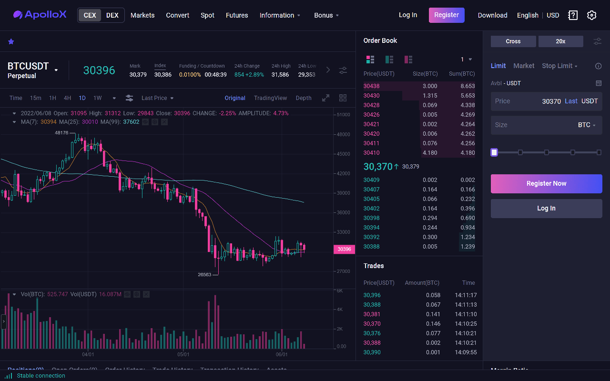Set order size slider to the last marker
This screenshot has width=610, height=381.
click(x=599, y=152)
